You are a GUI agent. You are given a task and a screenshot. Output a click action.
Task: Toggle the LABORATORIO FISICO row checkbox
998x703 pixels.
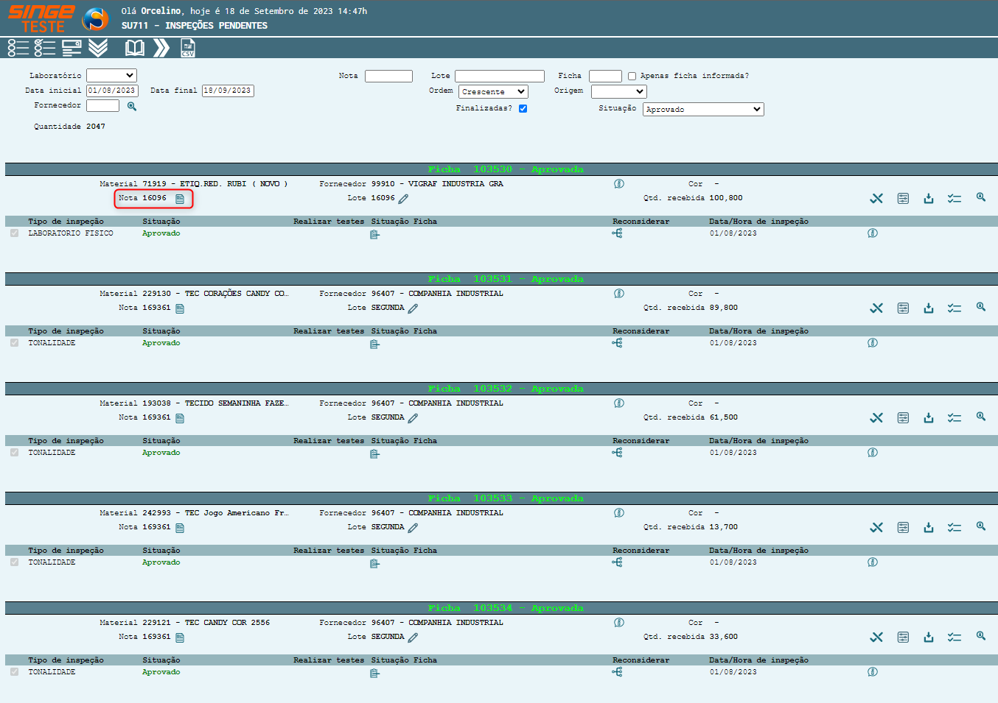pos(14,233)
